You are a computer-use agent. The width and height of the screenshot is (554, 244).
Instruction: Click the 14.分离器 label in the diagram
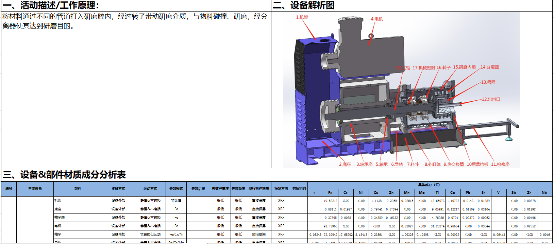tap(490, 67)
